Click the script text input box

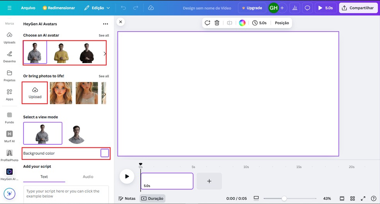[66, 194]
